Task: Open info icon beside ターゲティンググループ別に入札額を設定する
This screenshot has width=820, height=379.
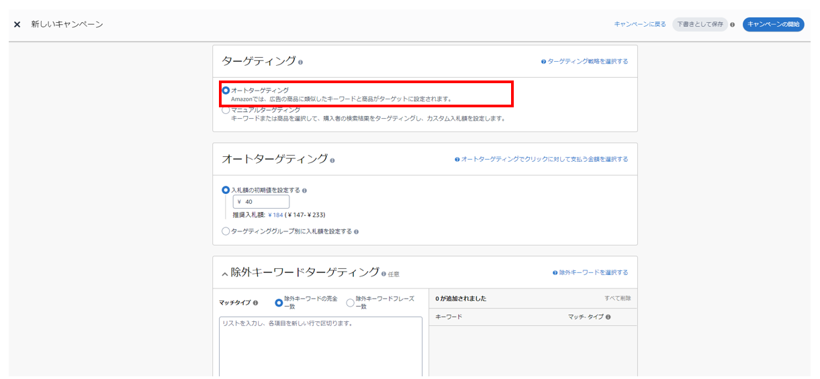Action: (356, 232)
